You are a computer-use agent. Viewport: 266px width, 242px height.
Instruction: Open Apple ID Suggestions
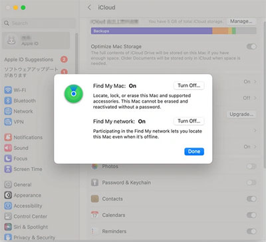pyautogui.click(x=36, y=59)
